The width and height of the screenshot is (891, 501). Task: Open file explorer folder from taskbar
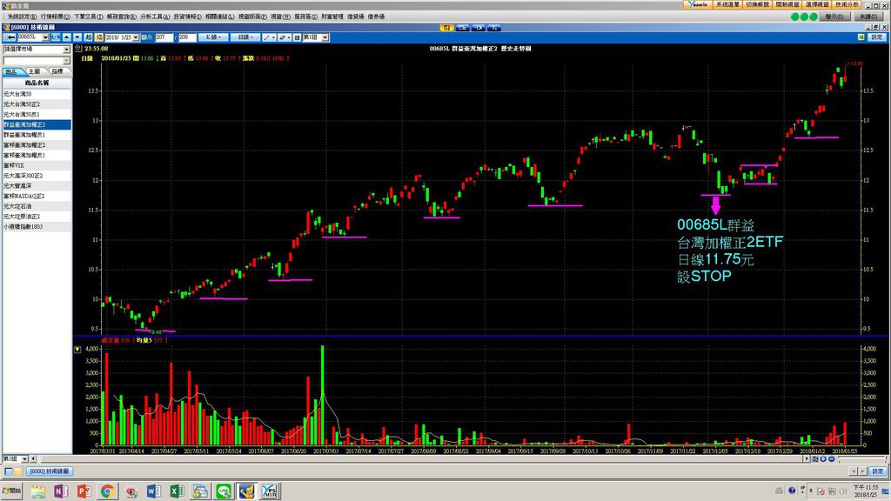coord(38,491)
